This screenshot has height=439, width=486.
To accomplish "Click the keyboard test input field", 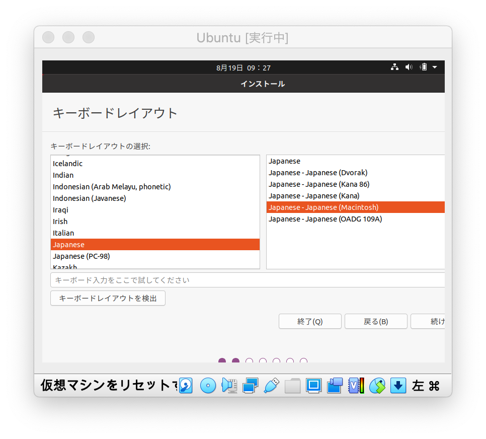I will (248, 280).
